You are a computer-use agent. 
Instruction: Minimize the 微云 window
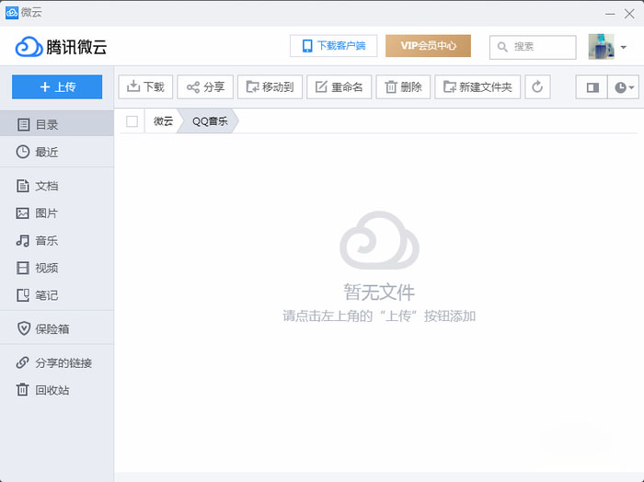(610, 14)
